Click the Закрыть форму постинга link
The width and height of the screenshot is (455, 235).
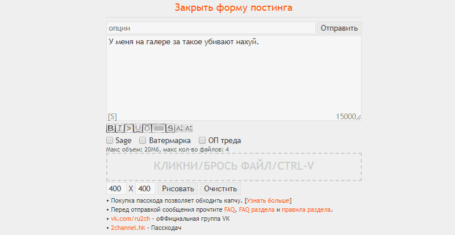click(233, 7)
